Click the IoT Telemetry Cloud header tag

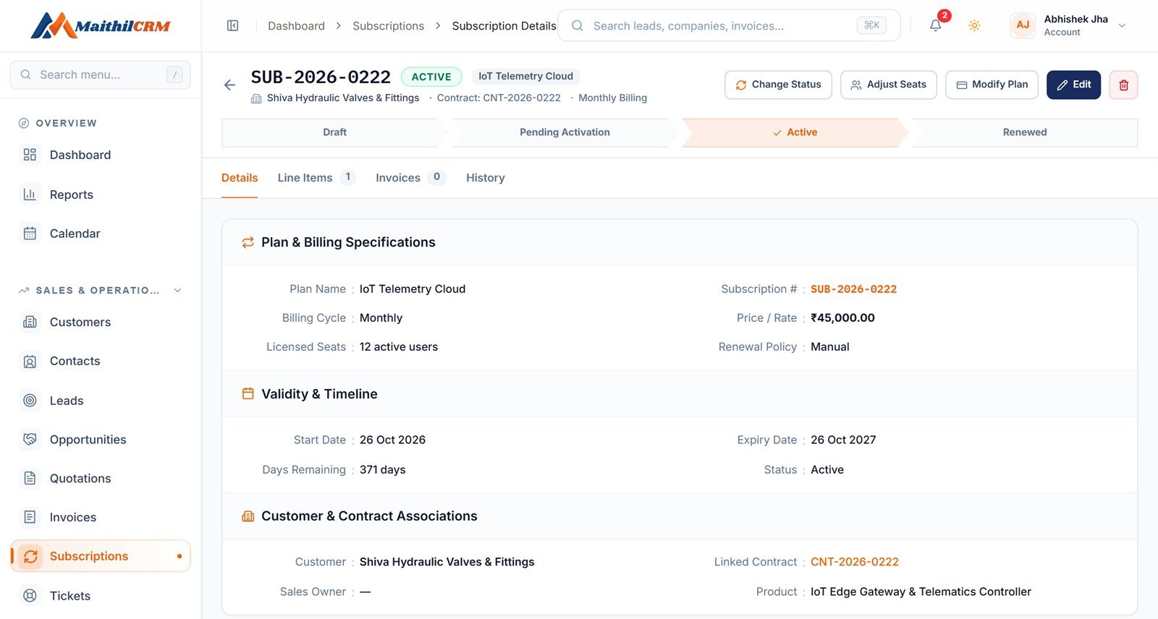526,76
